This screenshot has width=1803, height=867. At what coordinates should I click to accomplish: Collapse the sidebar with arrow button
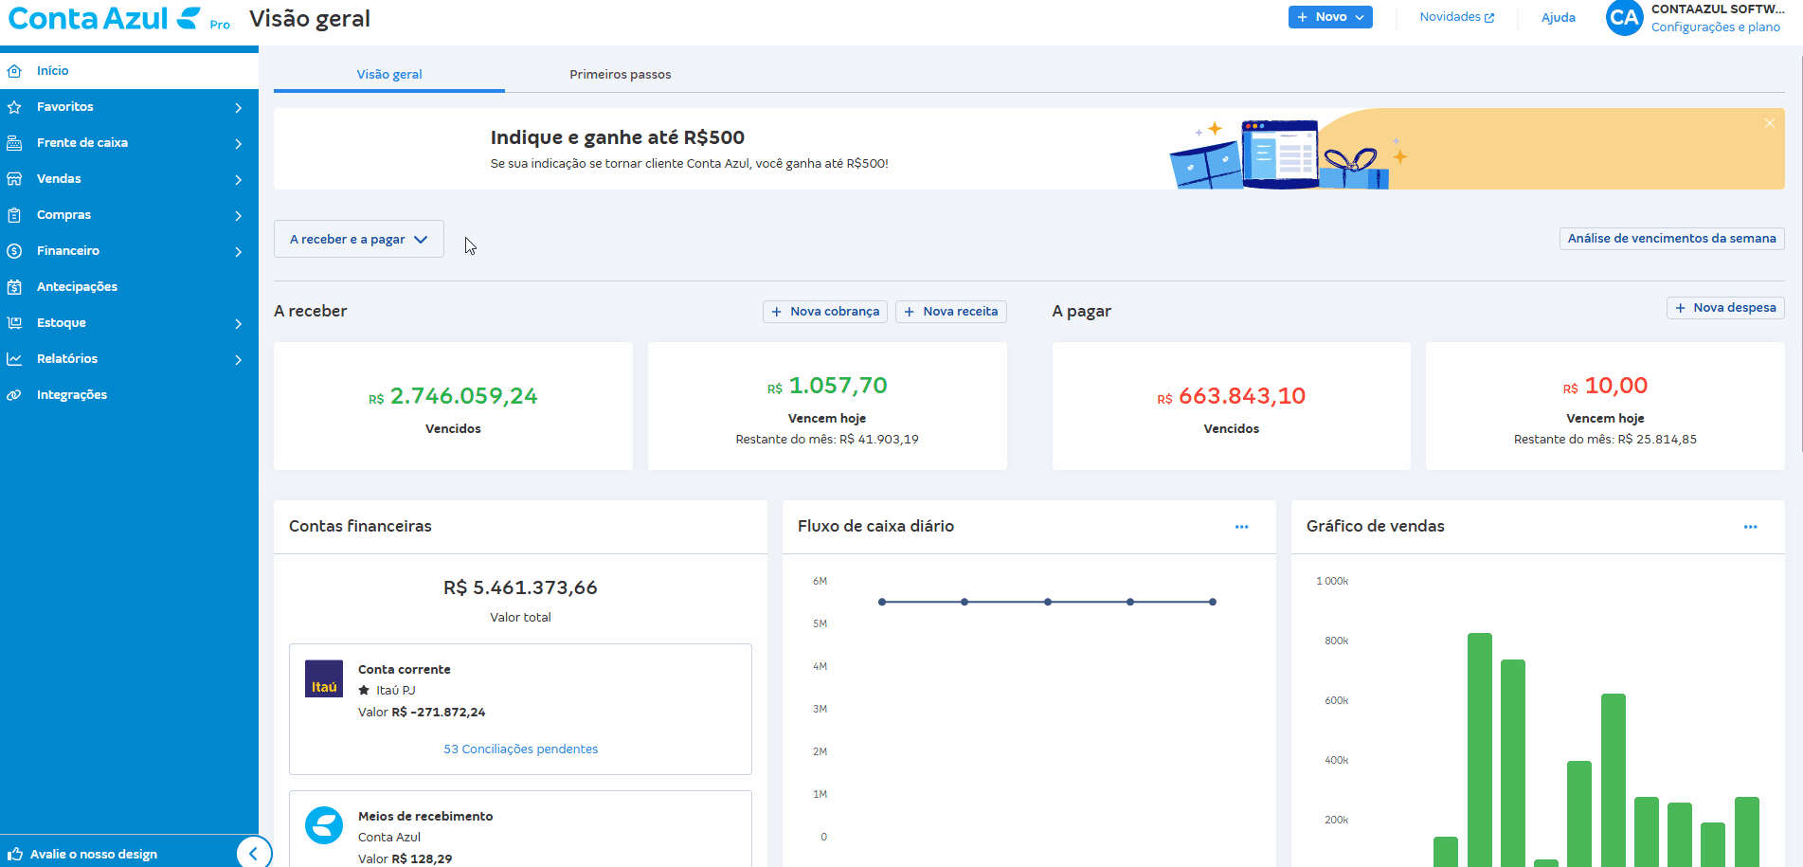(x=253, y=853)
